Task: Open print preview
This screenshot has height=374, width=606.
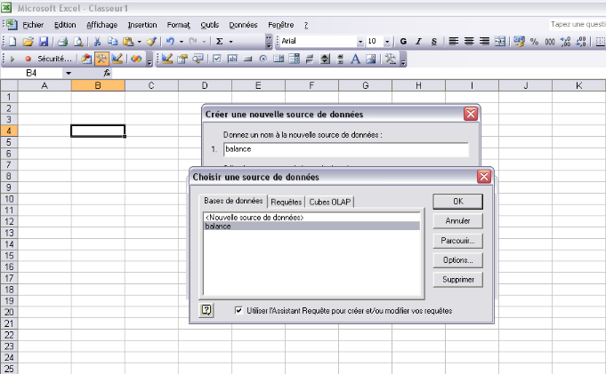Action: pos(78,41)
